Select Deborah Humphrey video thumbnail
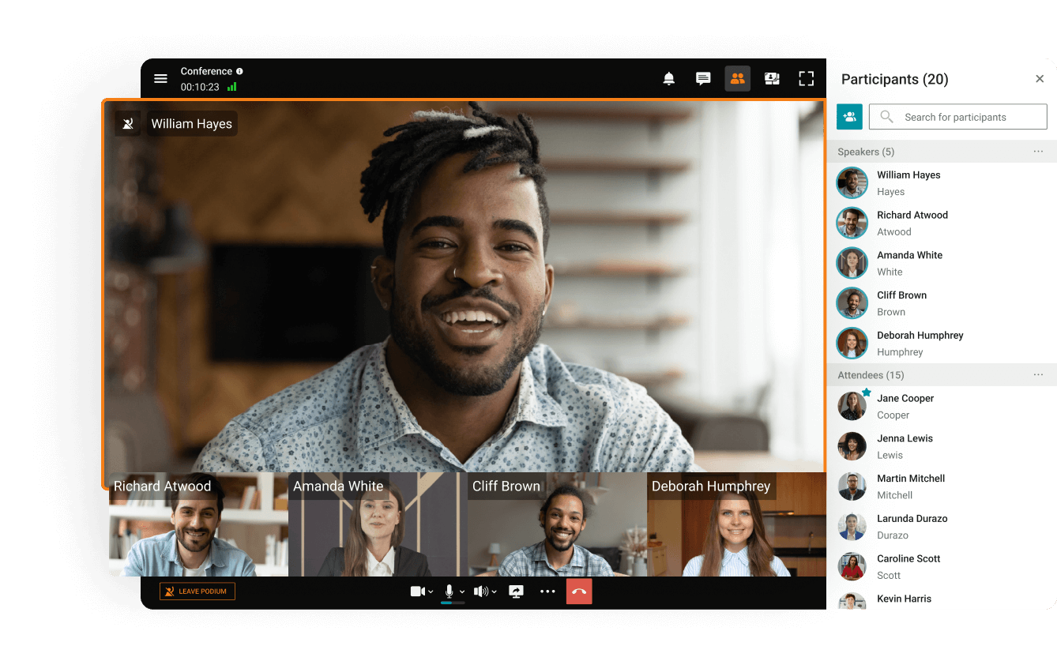This screenshot has width=1057, height=646. coord(736,524)
